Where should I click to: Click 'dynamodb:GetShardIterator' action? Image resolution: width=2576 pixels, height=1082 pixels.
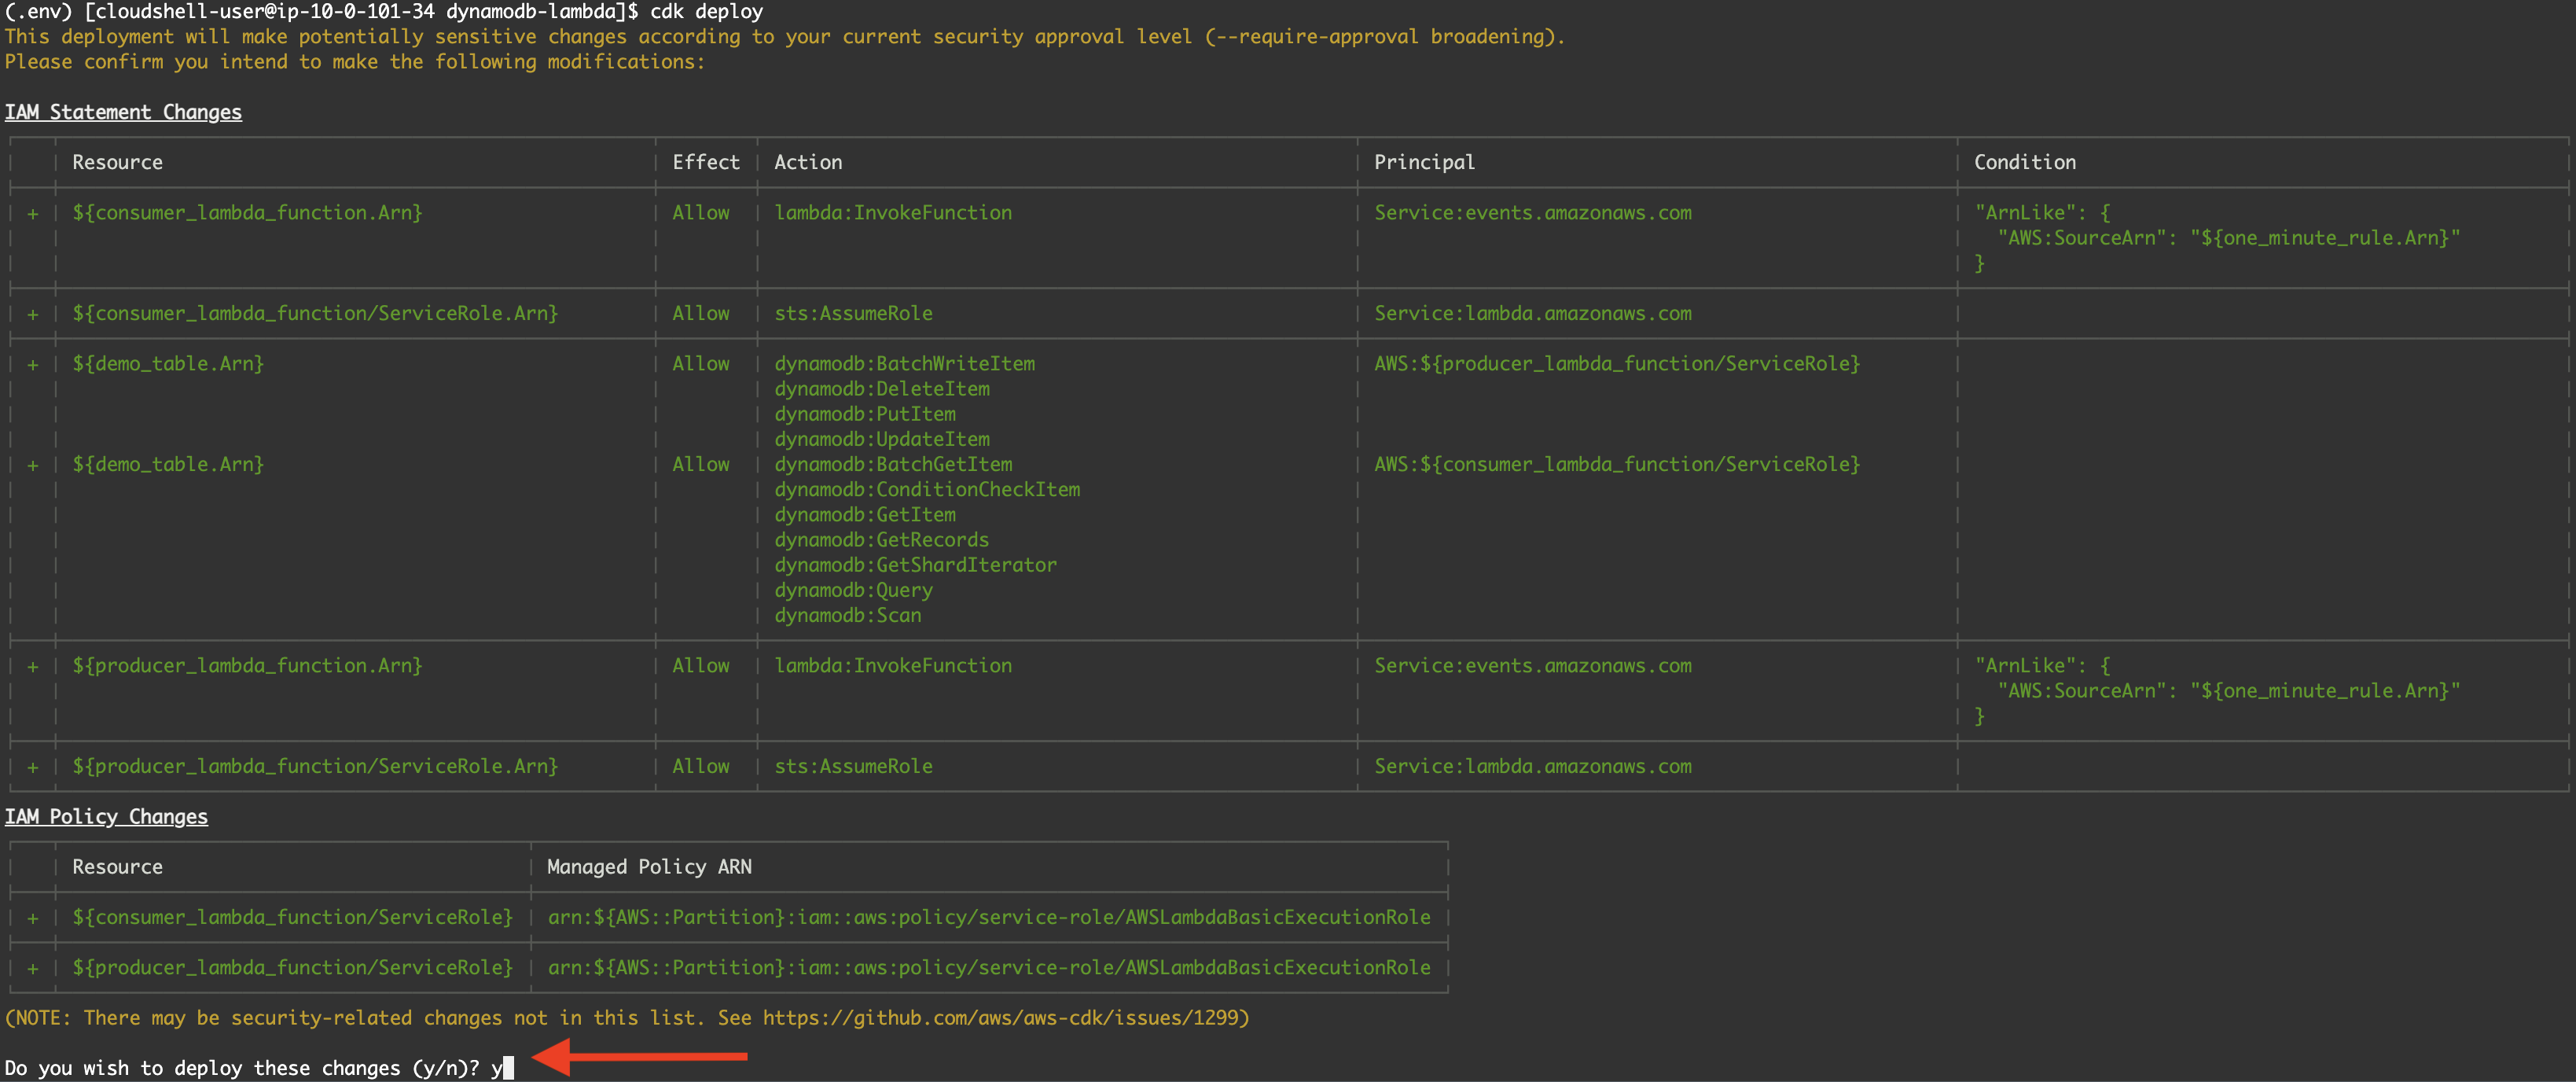(915, 565)
